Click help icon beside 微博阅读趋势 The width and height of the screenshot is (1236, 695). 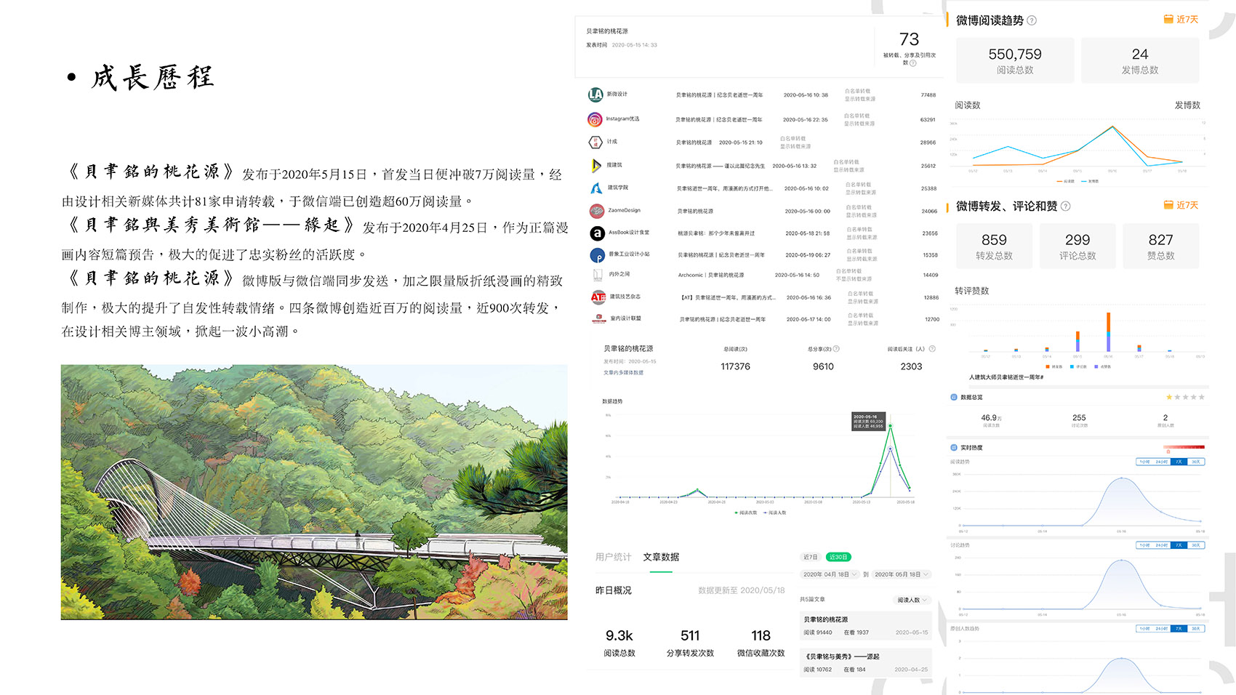(x=1032, y=20)
